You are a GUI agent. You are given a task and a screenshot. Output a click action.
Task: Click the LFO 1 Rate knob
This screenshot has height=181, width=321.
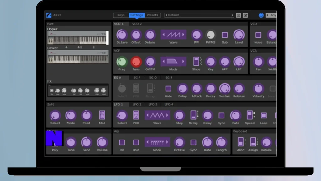(x=235, y=115)
